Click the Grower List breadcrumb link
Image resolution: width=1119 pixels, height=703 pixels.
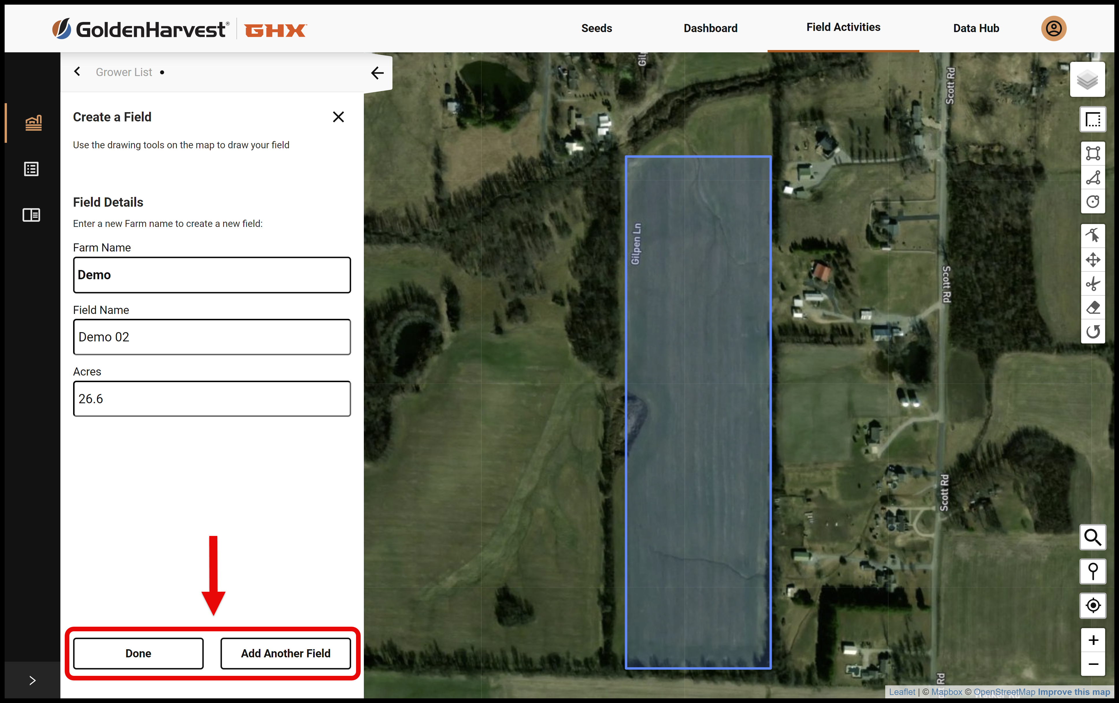pos(124,72)
